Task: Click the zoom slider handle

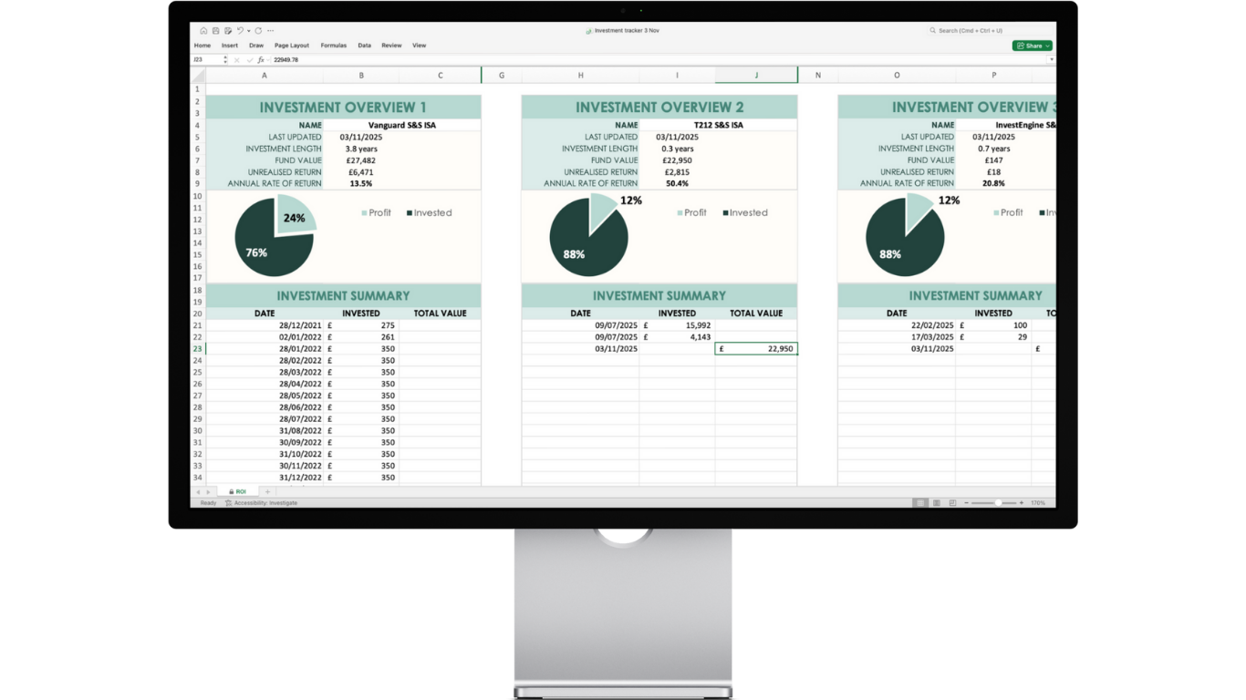Action: point(999,502)
